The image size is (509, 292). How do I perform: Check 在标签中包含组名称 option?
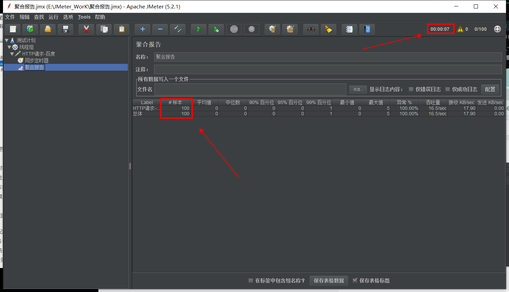click(251, 281)
